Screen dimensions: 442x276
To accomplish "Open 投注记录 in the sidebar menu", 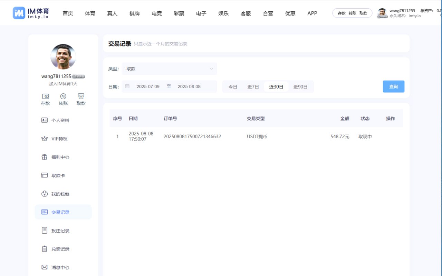I will [60, 231].
